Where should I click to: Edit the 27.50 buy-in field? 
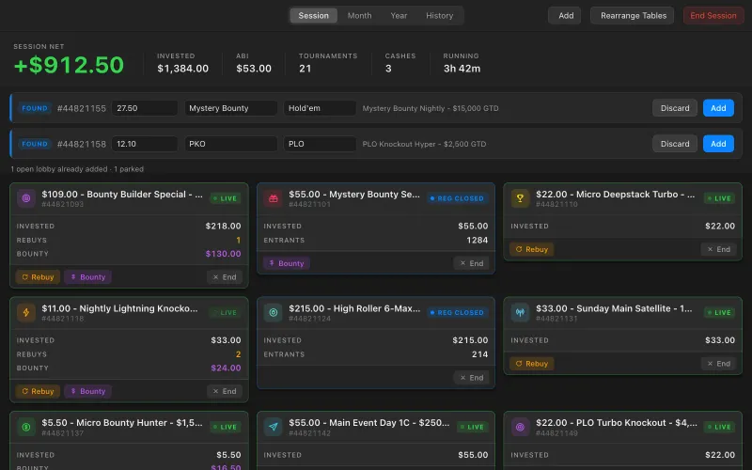[x=145, y=108]
